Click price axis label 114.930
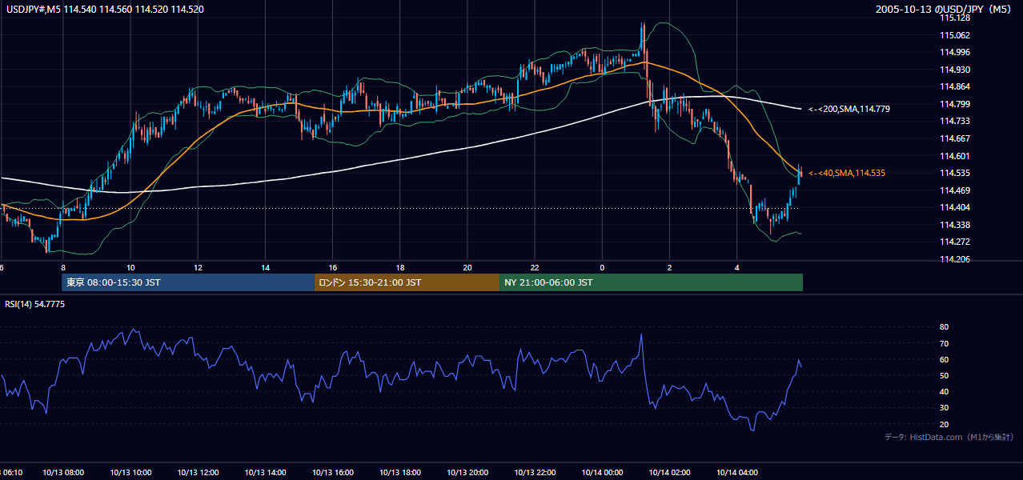The width and height of the screenshot is (1023, 480). [954, 70]
